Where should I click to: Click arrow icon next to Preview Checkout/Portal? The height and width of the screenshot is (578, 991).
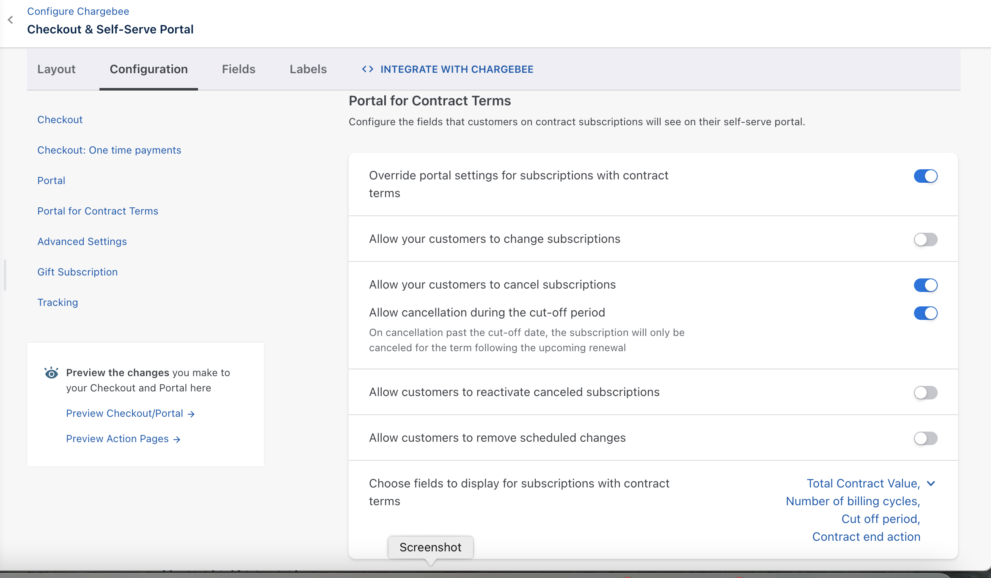191,414
